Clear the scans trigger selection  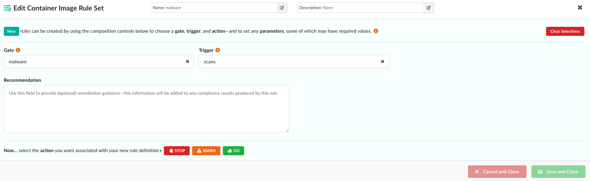point(383,62)
